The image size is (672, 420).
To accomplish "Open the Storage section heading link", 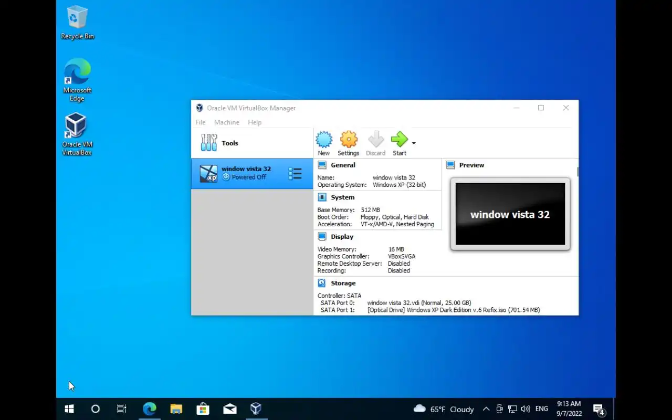I will click(343, 283).
